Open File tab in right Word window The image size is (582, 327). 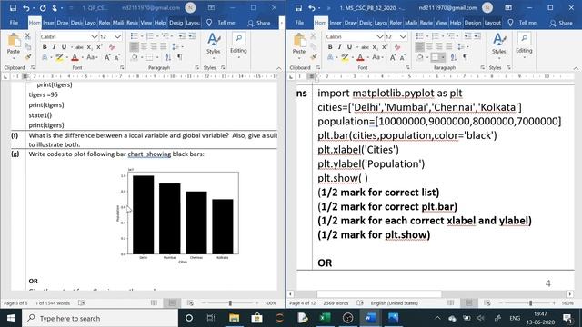pyautogui.click(x=299, y=23)
